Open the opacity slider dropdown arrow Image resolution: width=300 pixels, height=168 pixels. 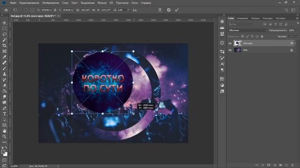(297, 30)
